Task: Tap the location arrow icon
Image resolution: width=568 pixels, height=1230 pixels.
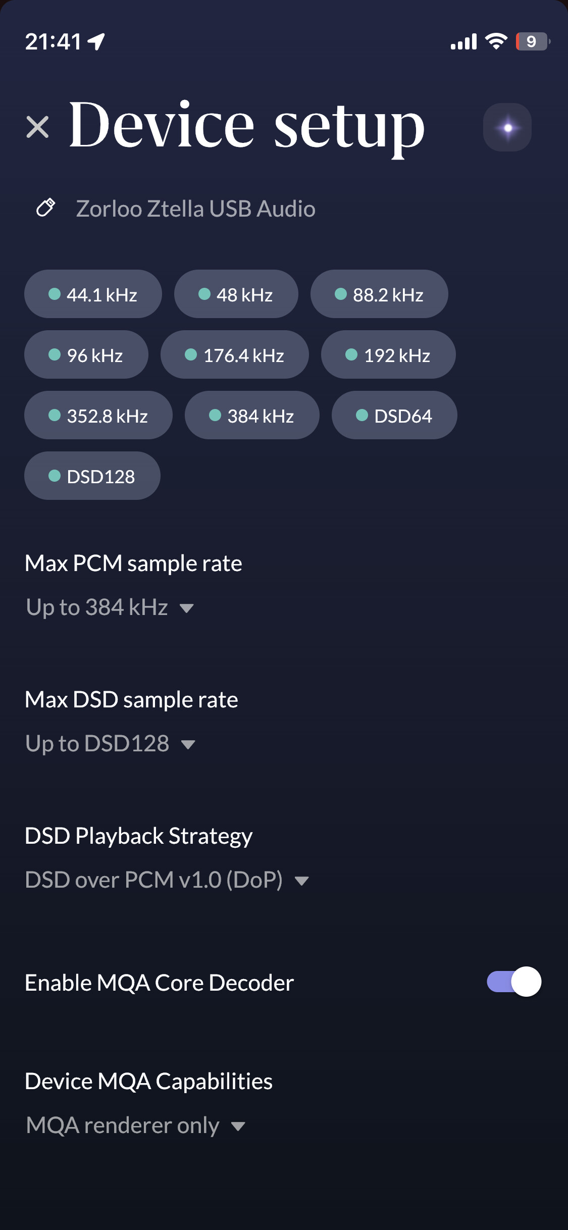Action: point(96,41)
